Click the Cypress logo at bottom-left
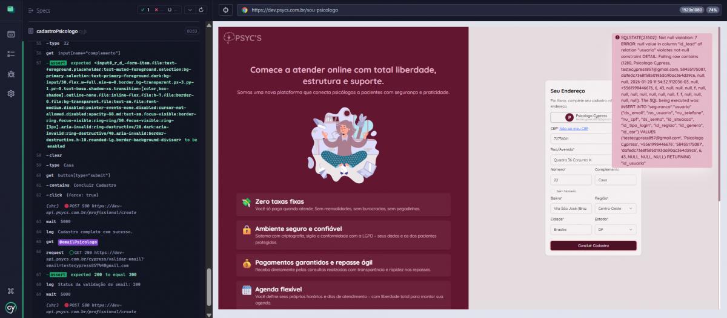Viewport: 727px width, 318px height. [11, 307]
